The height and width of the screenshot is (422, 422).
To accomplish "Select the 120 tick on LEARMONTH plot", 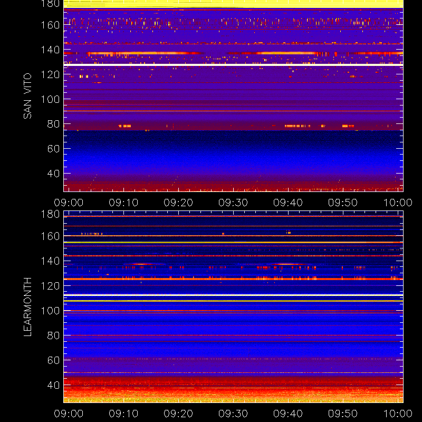I will click(x=50, y=286).
